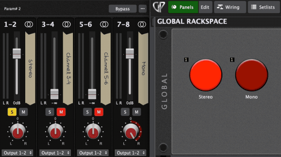Open channel 5-6 output dropdown
Image resolution: width=281 pixels, height=157 pixels.
point(93,153)
